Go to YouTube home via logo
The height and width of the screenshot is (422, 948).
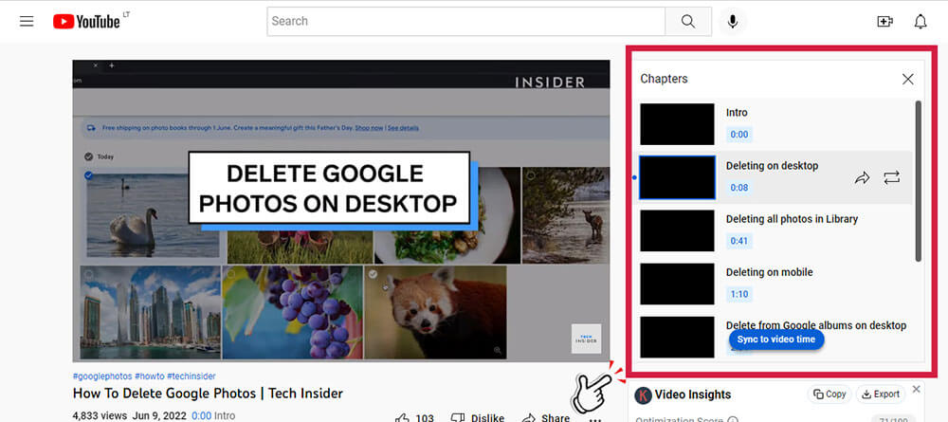[x=86, y=22]
